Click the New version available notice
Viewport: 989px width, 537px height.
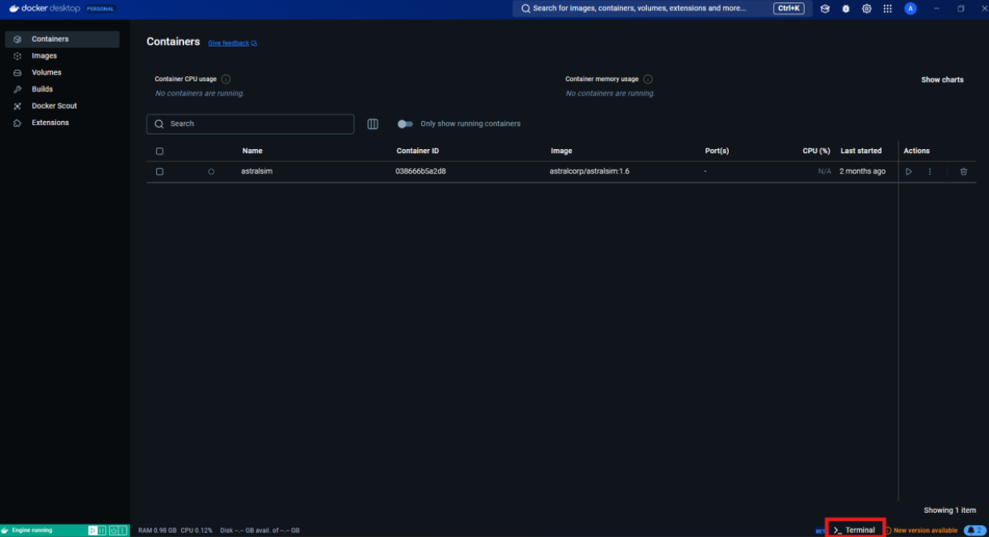[921, 531]
